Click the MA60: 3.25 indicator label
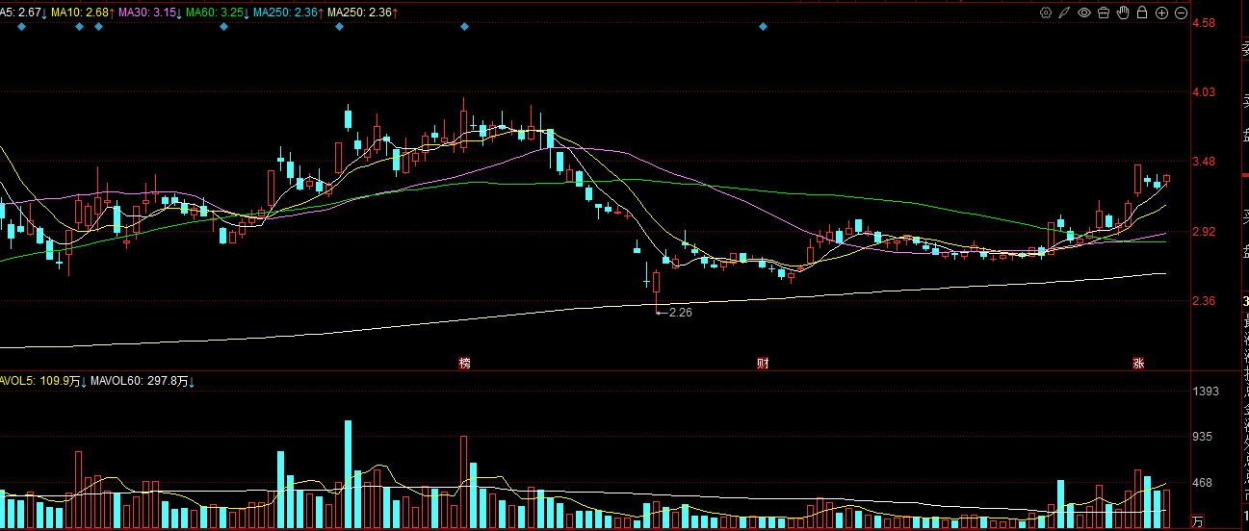 coord(217,13)
